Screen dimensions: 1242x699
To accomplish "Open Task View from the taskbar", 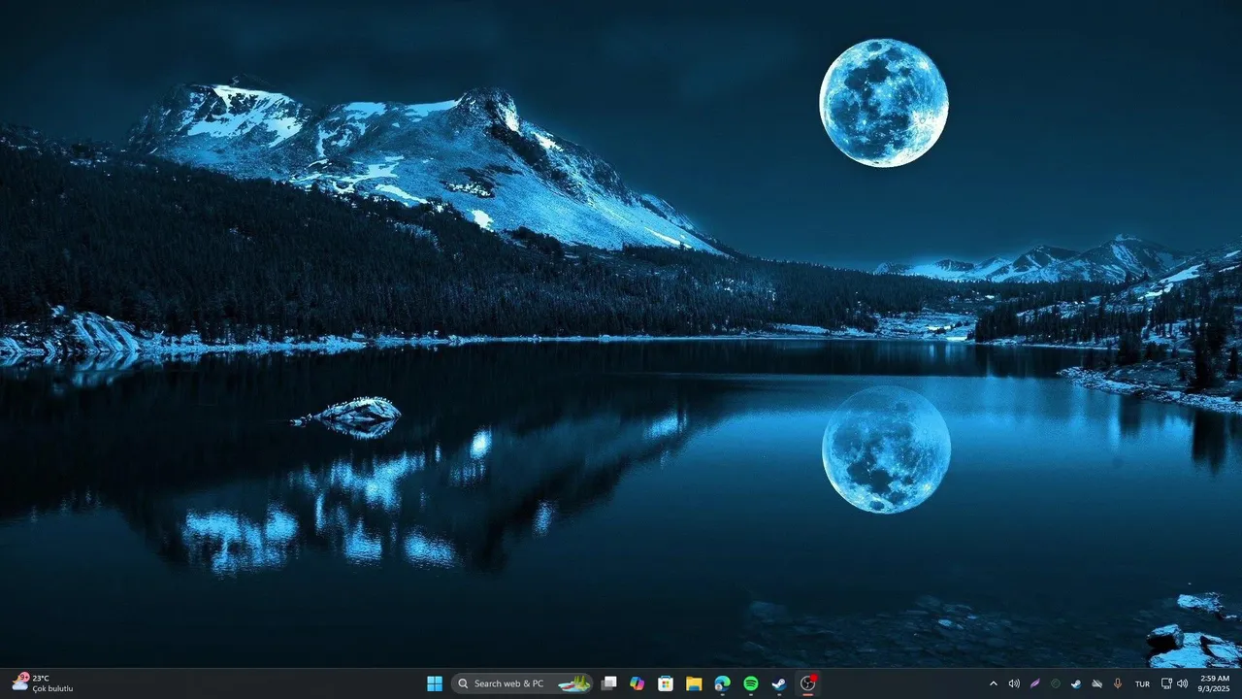I will coord(609,683).
